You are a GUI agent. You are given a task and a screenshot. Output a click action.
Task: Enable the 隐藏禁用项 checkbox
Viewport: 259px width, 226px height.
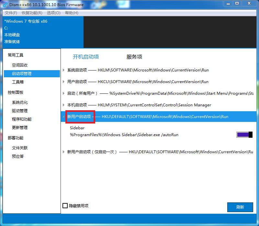pos(64,206)
